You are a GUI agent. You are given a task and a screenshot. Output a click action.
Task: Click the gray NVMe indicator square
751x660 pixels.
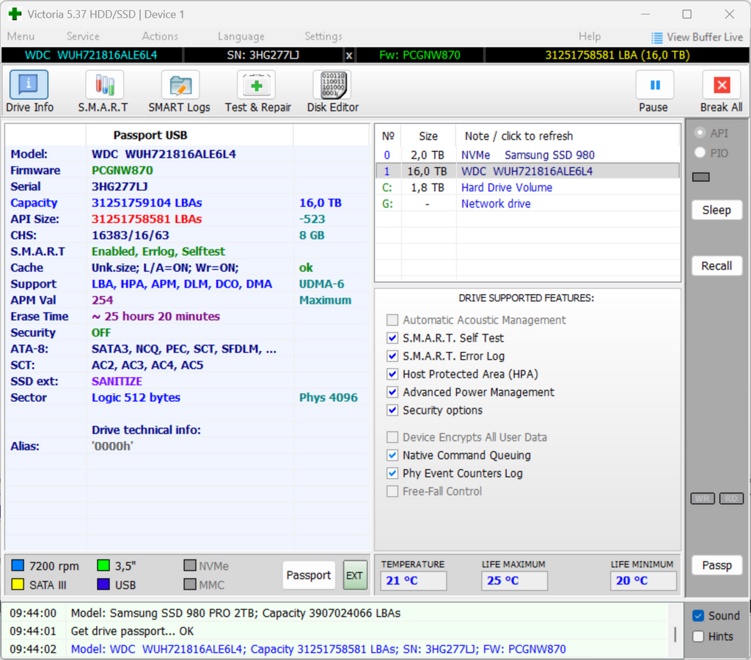click(x=190, y=565)
